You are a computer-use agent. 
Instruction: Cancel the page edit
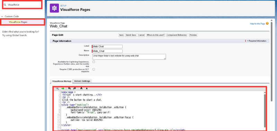coord(141,35)
